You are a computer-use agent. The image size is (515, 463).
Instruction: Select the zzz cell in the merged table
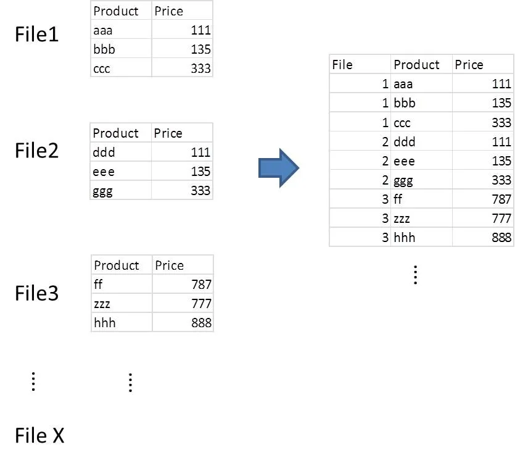click(421, 218)
